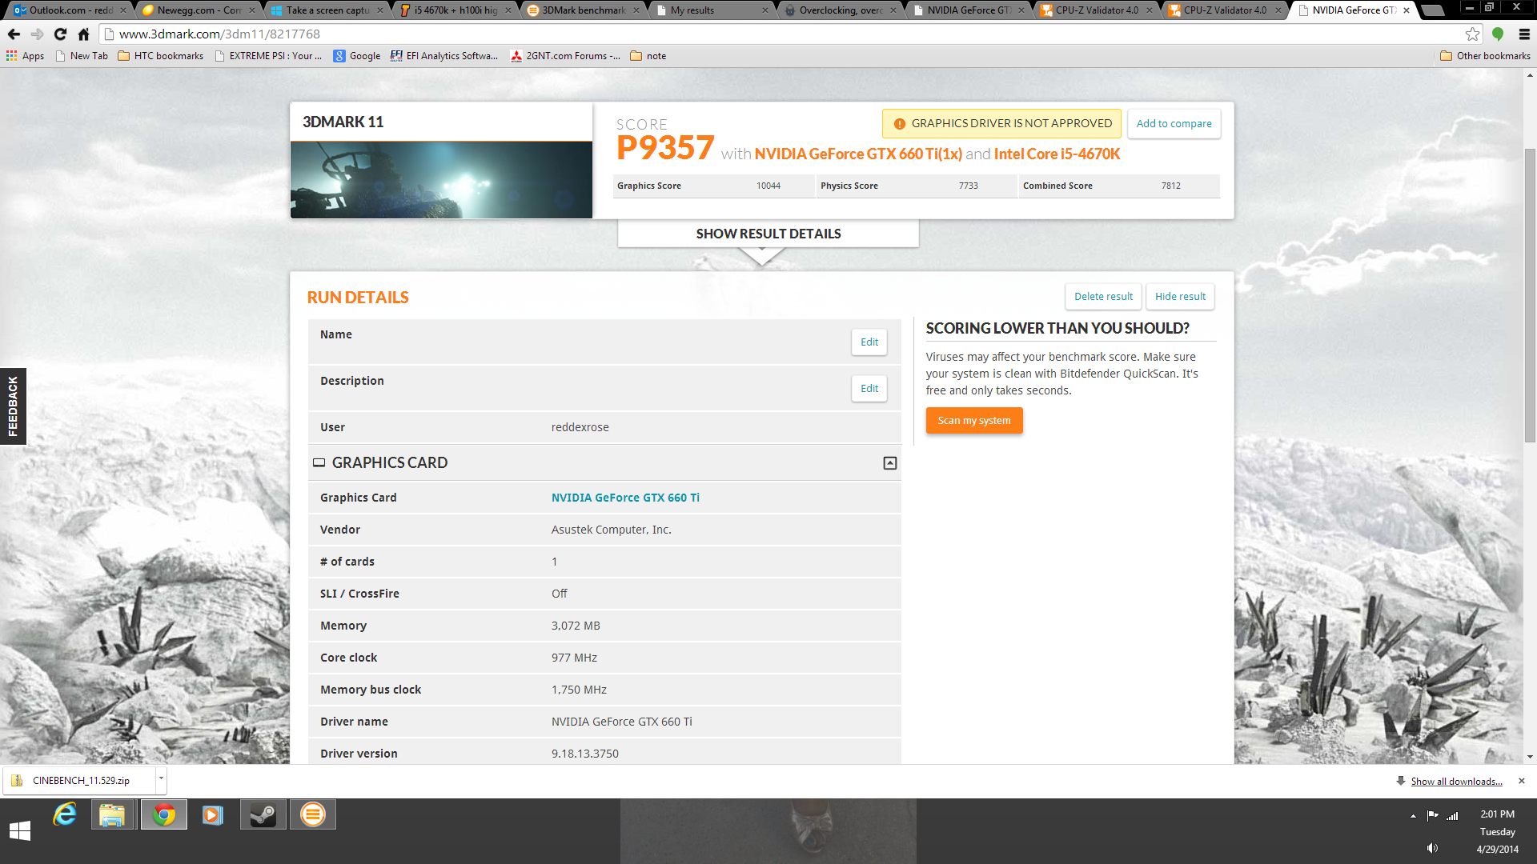This screenshot has height=864, width=1537.
Task: Click the taskbar clock showing 2:01 PM
Action: pos(1497,814)
